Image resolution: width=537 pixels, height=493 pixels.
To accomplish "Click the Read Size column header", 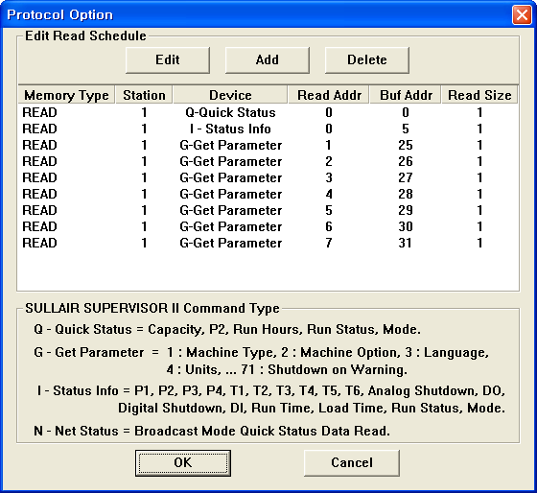I will [x=479, y=95].
